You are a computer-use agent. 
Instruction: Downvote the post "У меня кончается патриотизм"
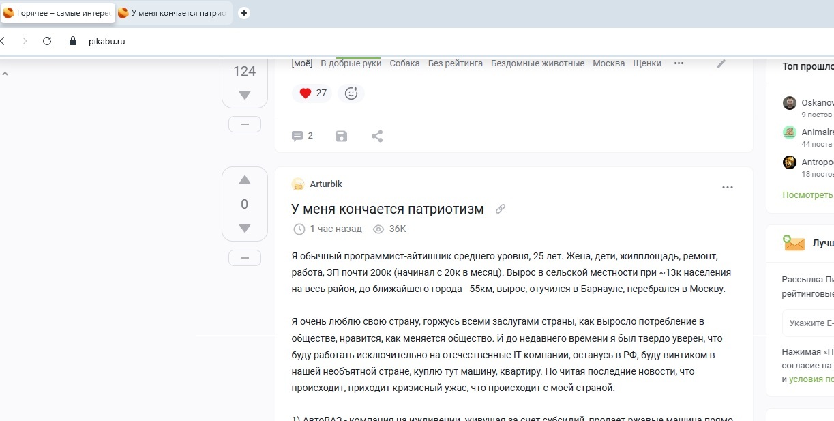(x=245, y=229)
